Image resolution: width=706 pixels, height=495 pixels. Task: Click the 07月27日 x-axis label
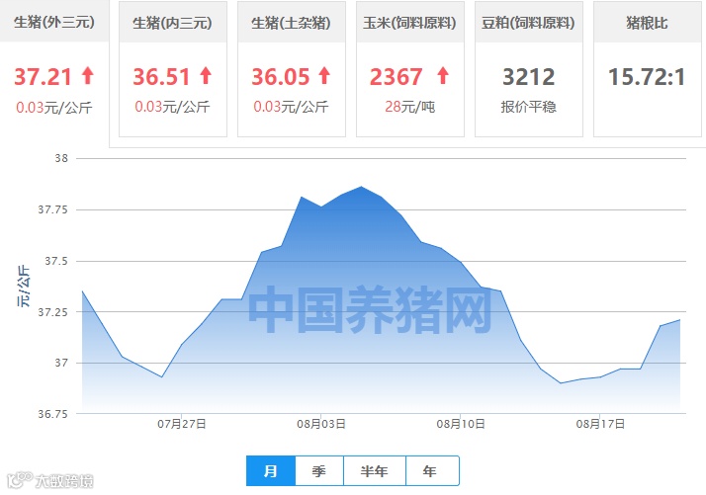coord(182,424)
